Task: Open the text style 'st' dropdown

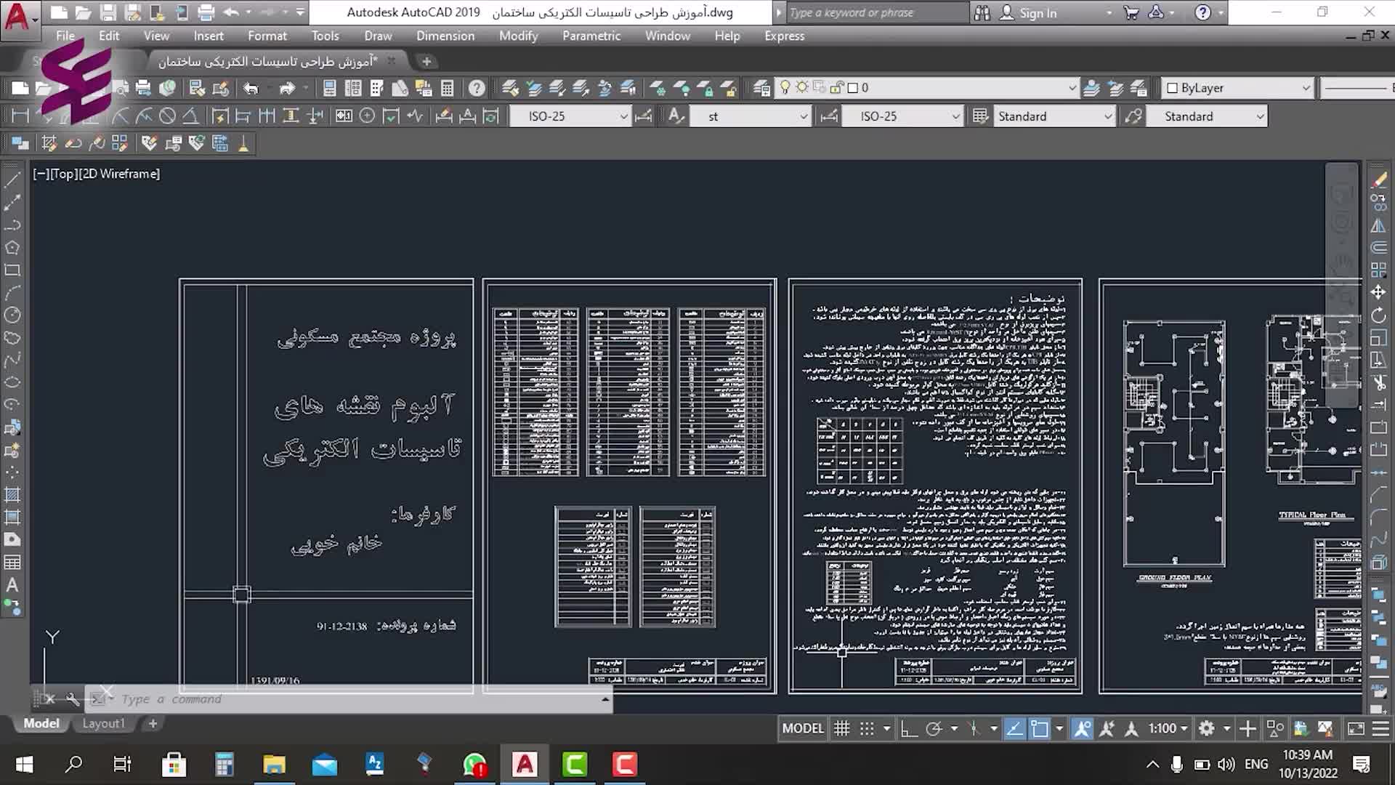Action: 803,116
